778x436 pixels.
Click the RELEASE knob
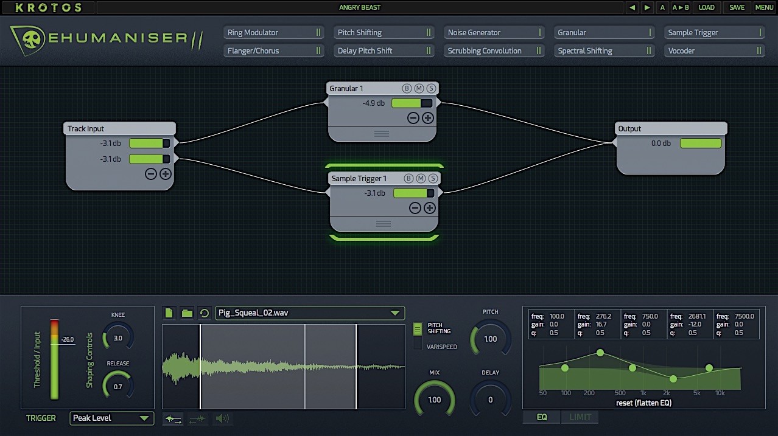click(x=117, y=386)
